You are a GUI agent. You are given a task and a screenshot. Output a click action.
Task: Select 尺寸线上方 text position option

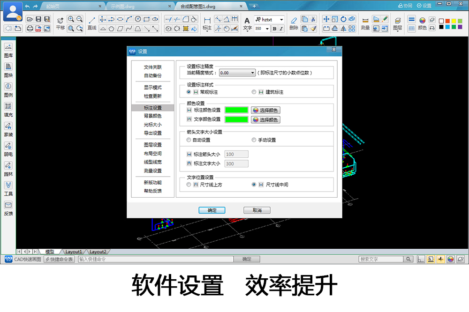(x=189, y=185)
